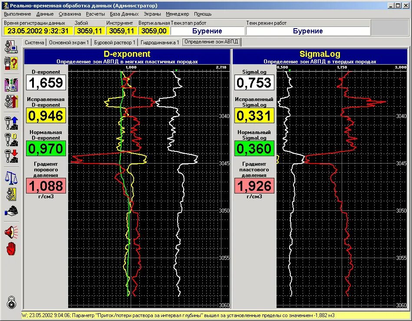
Task: Select the bit with red down-arrow icon
Action: click(x=11, y=156)
